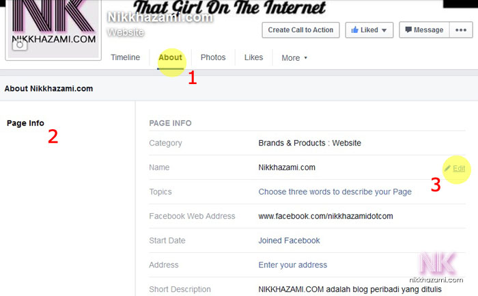
Task: Click the Message button
Action: 424,30
